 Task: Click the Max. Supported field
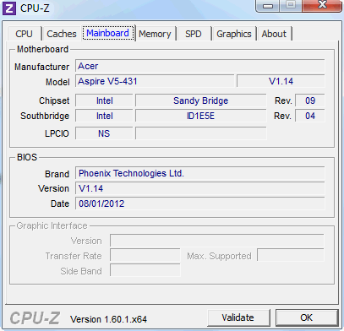(x=291, y=256)
